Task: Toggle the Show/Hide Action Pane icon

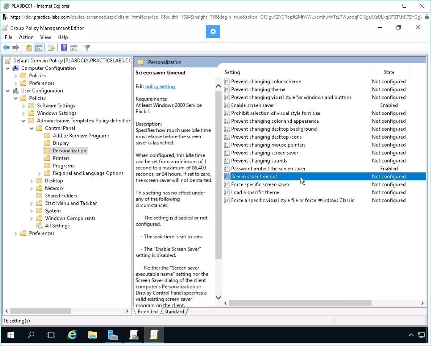Action: point(74,47)
